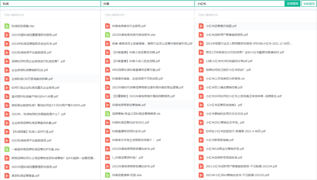Open 小红书50问 品牌医生 file

244,96
